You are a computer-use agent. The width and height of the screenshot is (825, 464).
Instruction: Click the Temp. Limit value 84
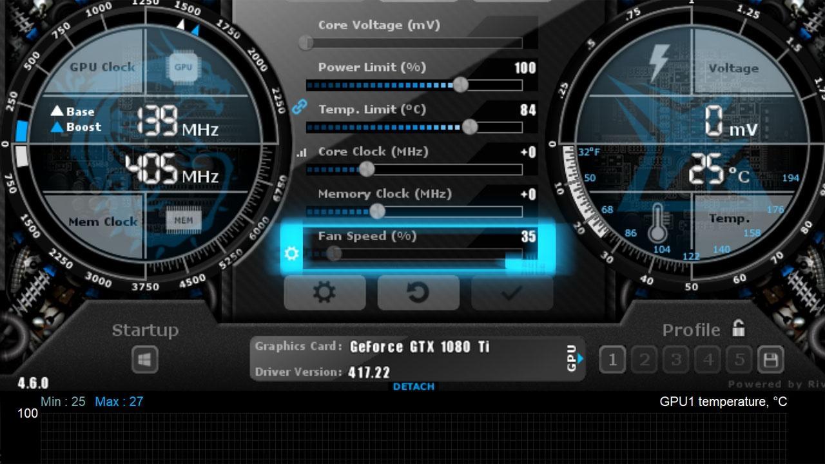528,110
